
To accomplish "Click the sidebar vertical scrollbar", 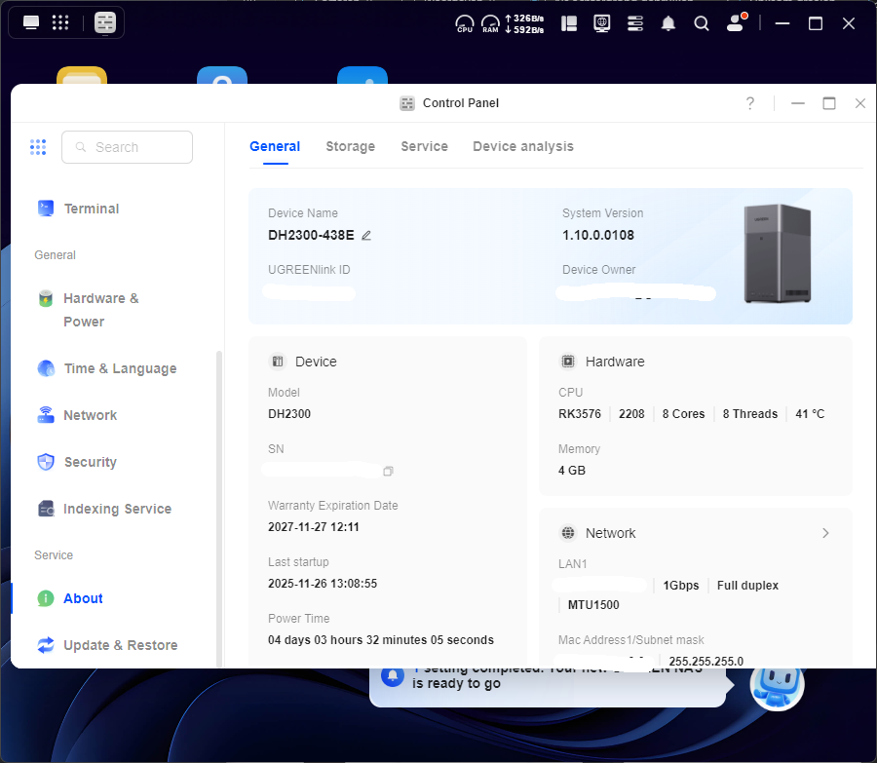I will tap(218, 487).
